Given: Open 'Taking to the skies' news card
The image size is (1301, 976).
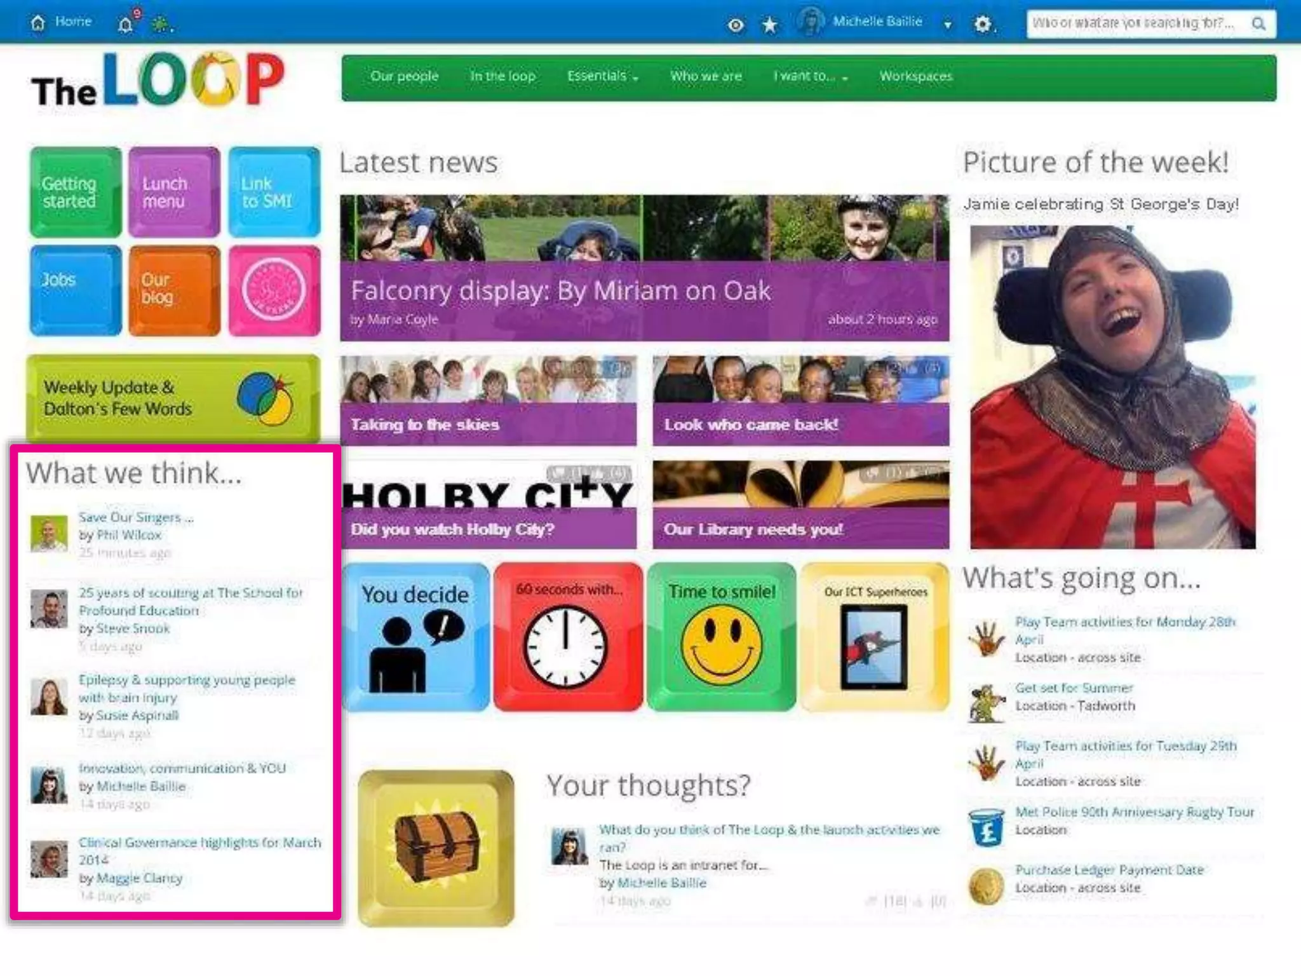Looking at the screenshot, I should (x=488, y=400).
